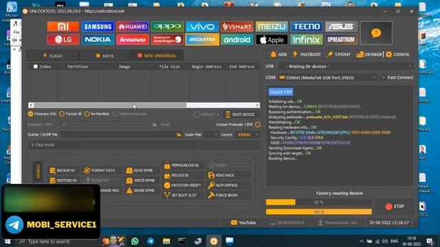440x247 pixels.
Task: Select the Samsung brand icon
Action: [x=98, y=27]
